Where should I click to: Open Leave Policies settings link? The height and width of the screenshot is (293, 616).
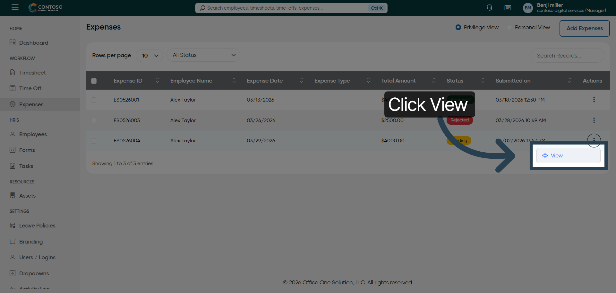(x=37, y=226)
